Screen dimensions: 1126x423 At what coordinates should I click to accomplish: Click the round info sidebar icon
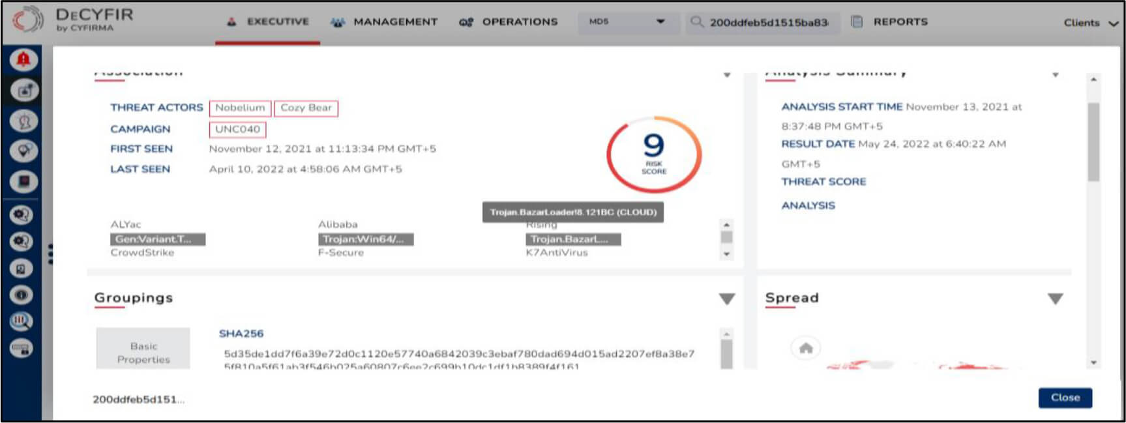point(22,295)
